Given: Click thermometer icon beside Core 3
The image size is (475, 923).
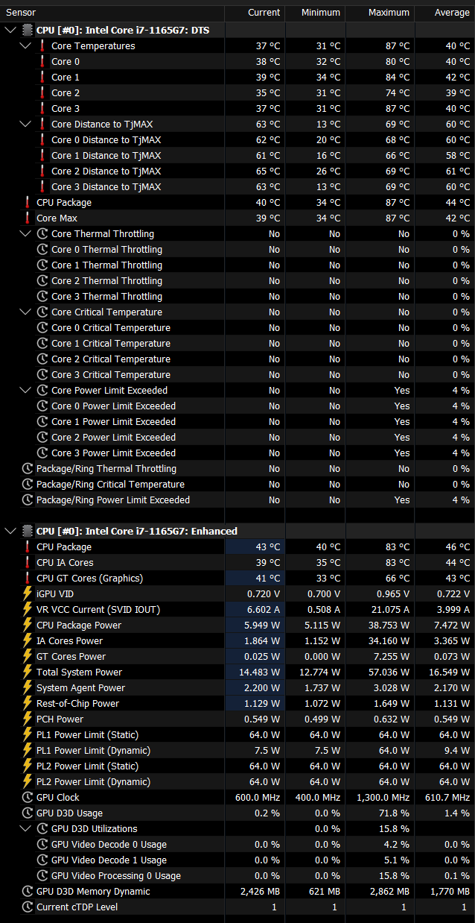Looking at the screenshot, I should pos(42,108).
